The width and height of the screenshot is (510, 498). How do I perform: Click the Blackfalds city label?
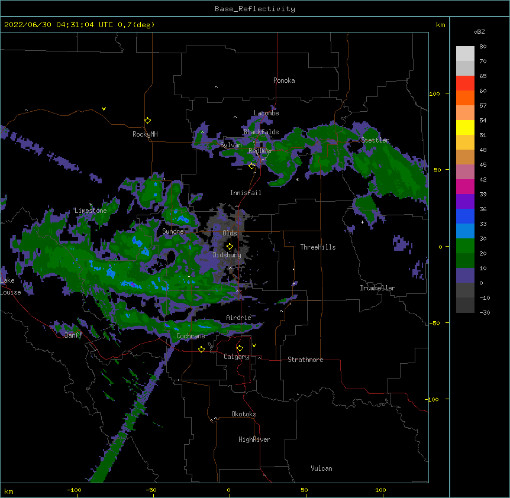261,132
